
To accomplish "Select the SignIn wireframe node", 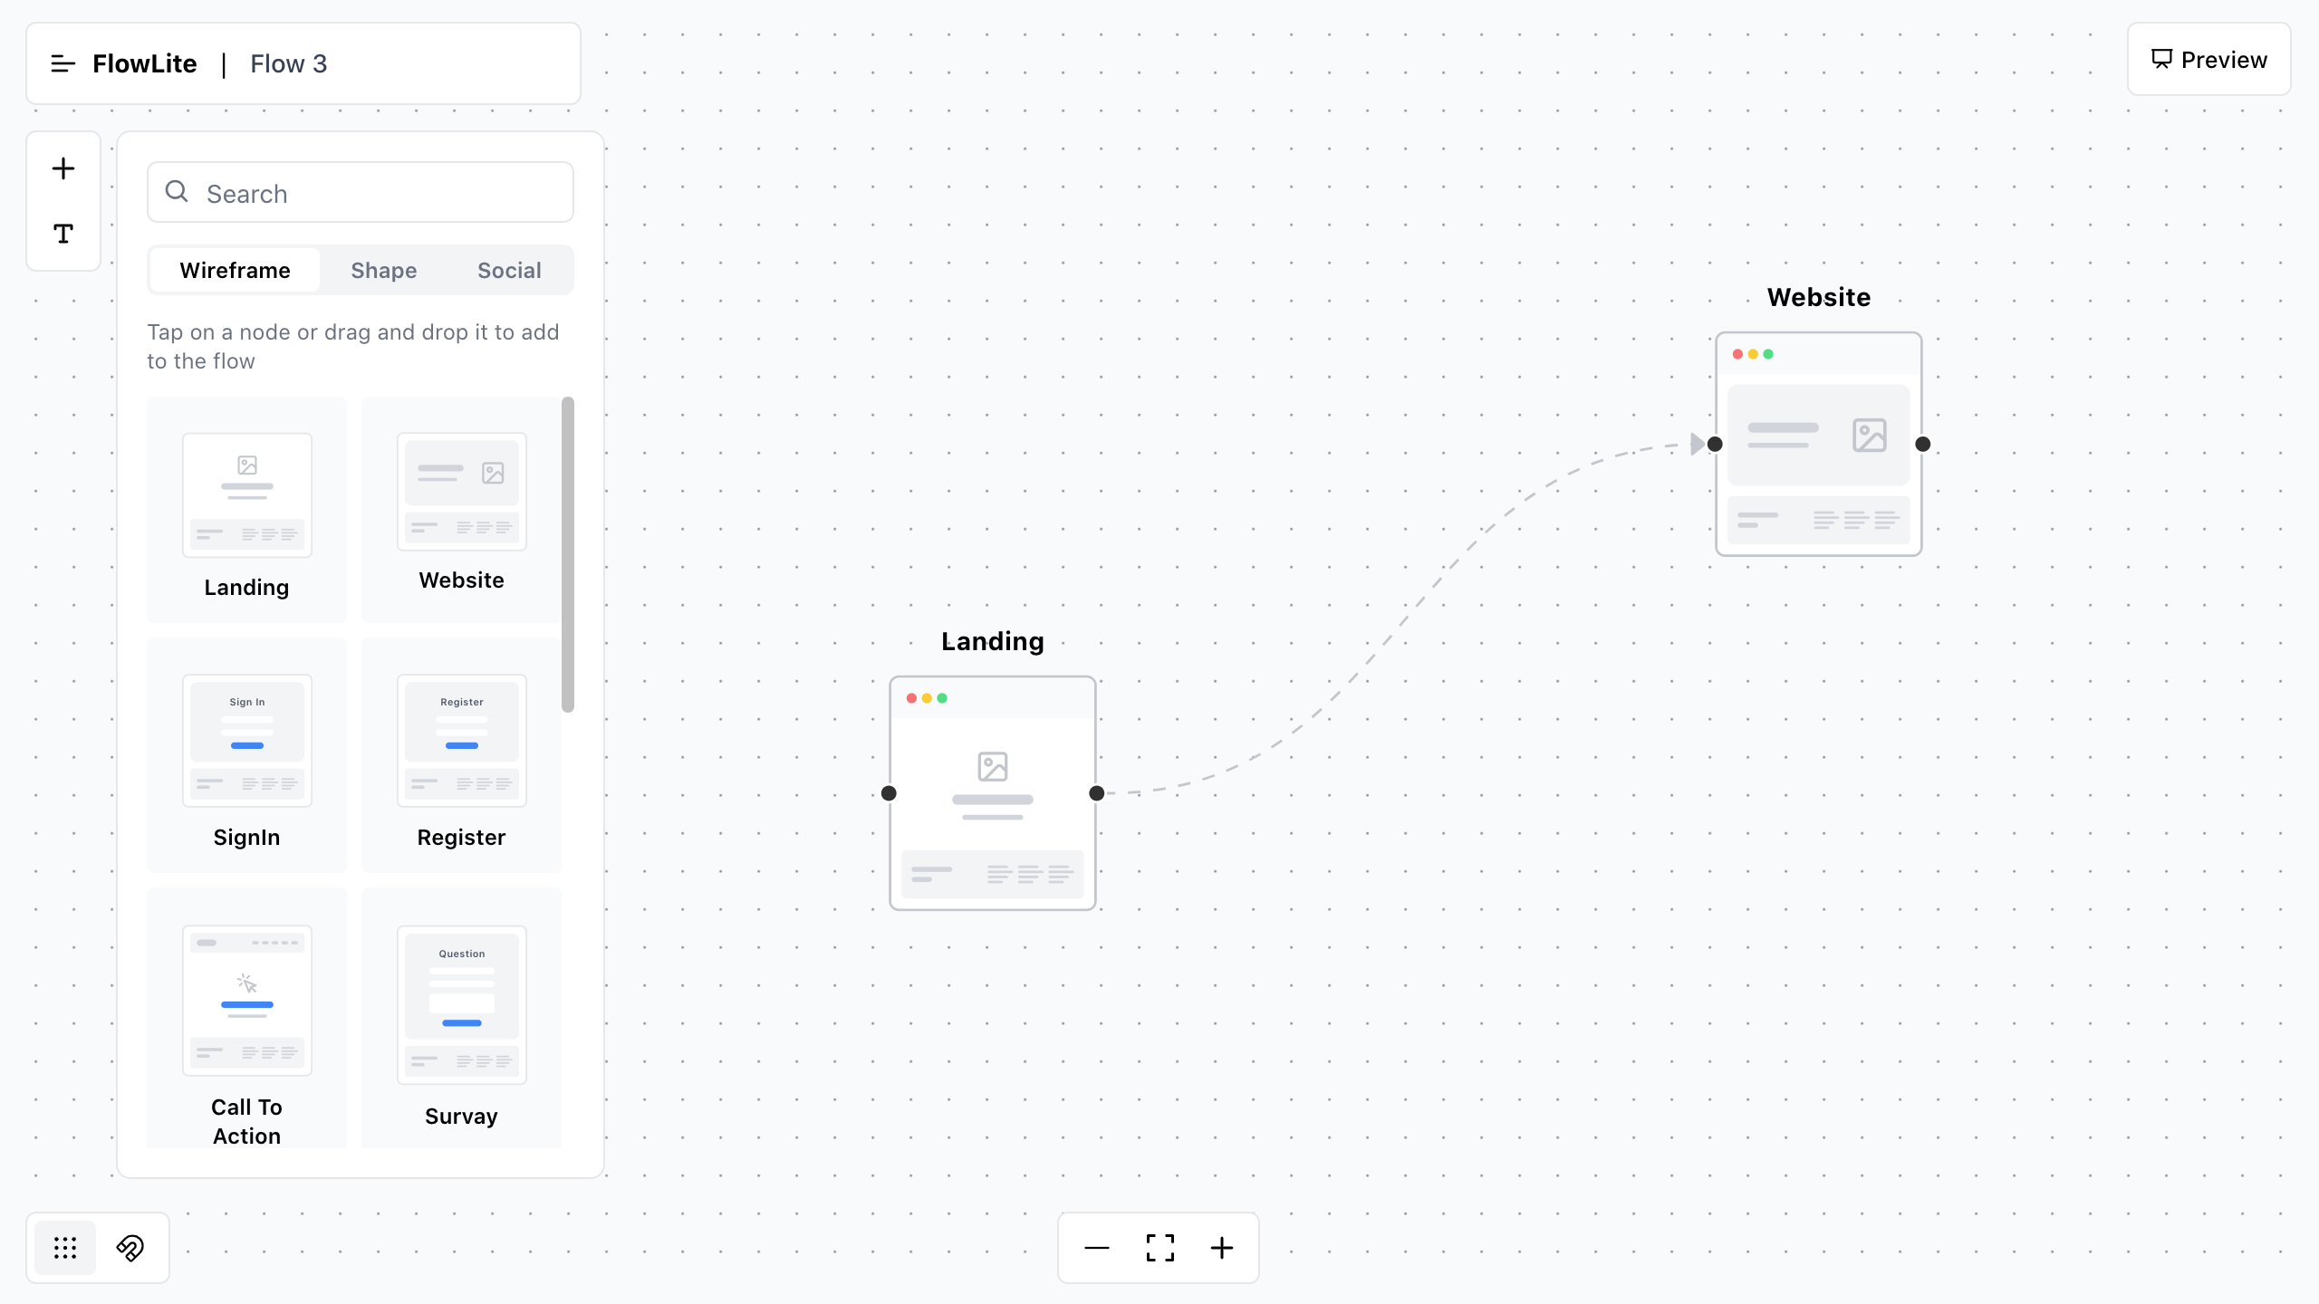I will click(x=246, y=741).
